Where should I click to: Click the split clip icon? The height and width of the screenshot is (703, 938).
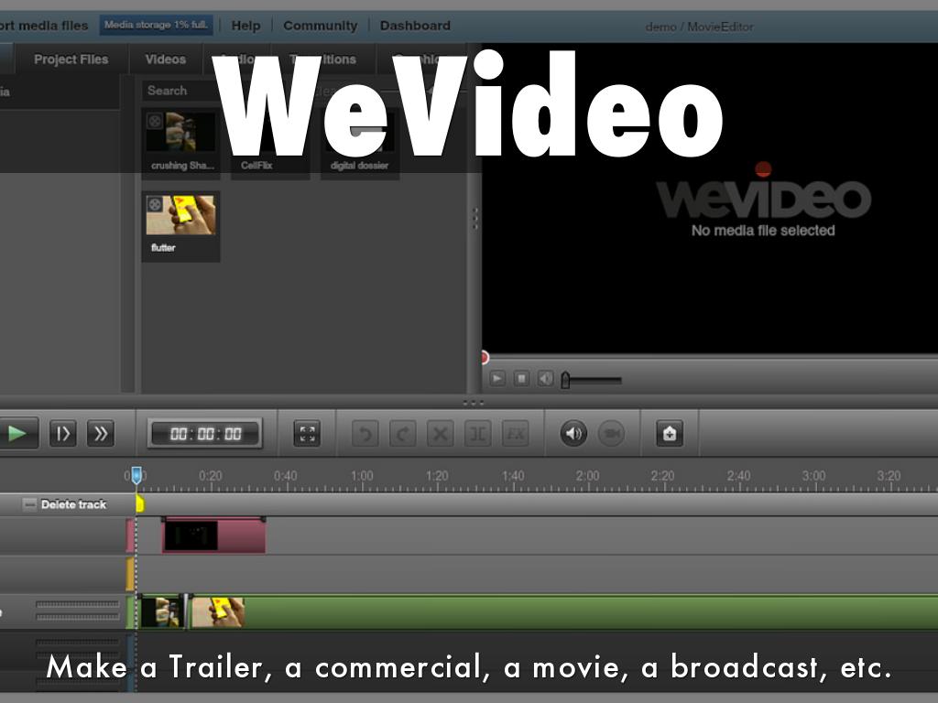[477, 433]
